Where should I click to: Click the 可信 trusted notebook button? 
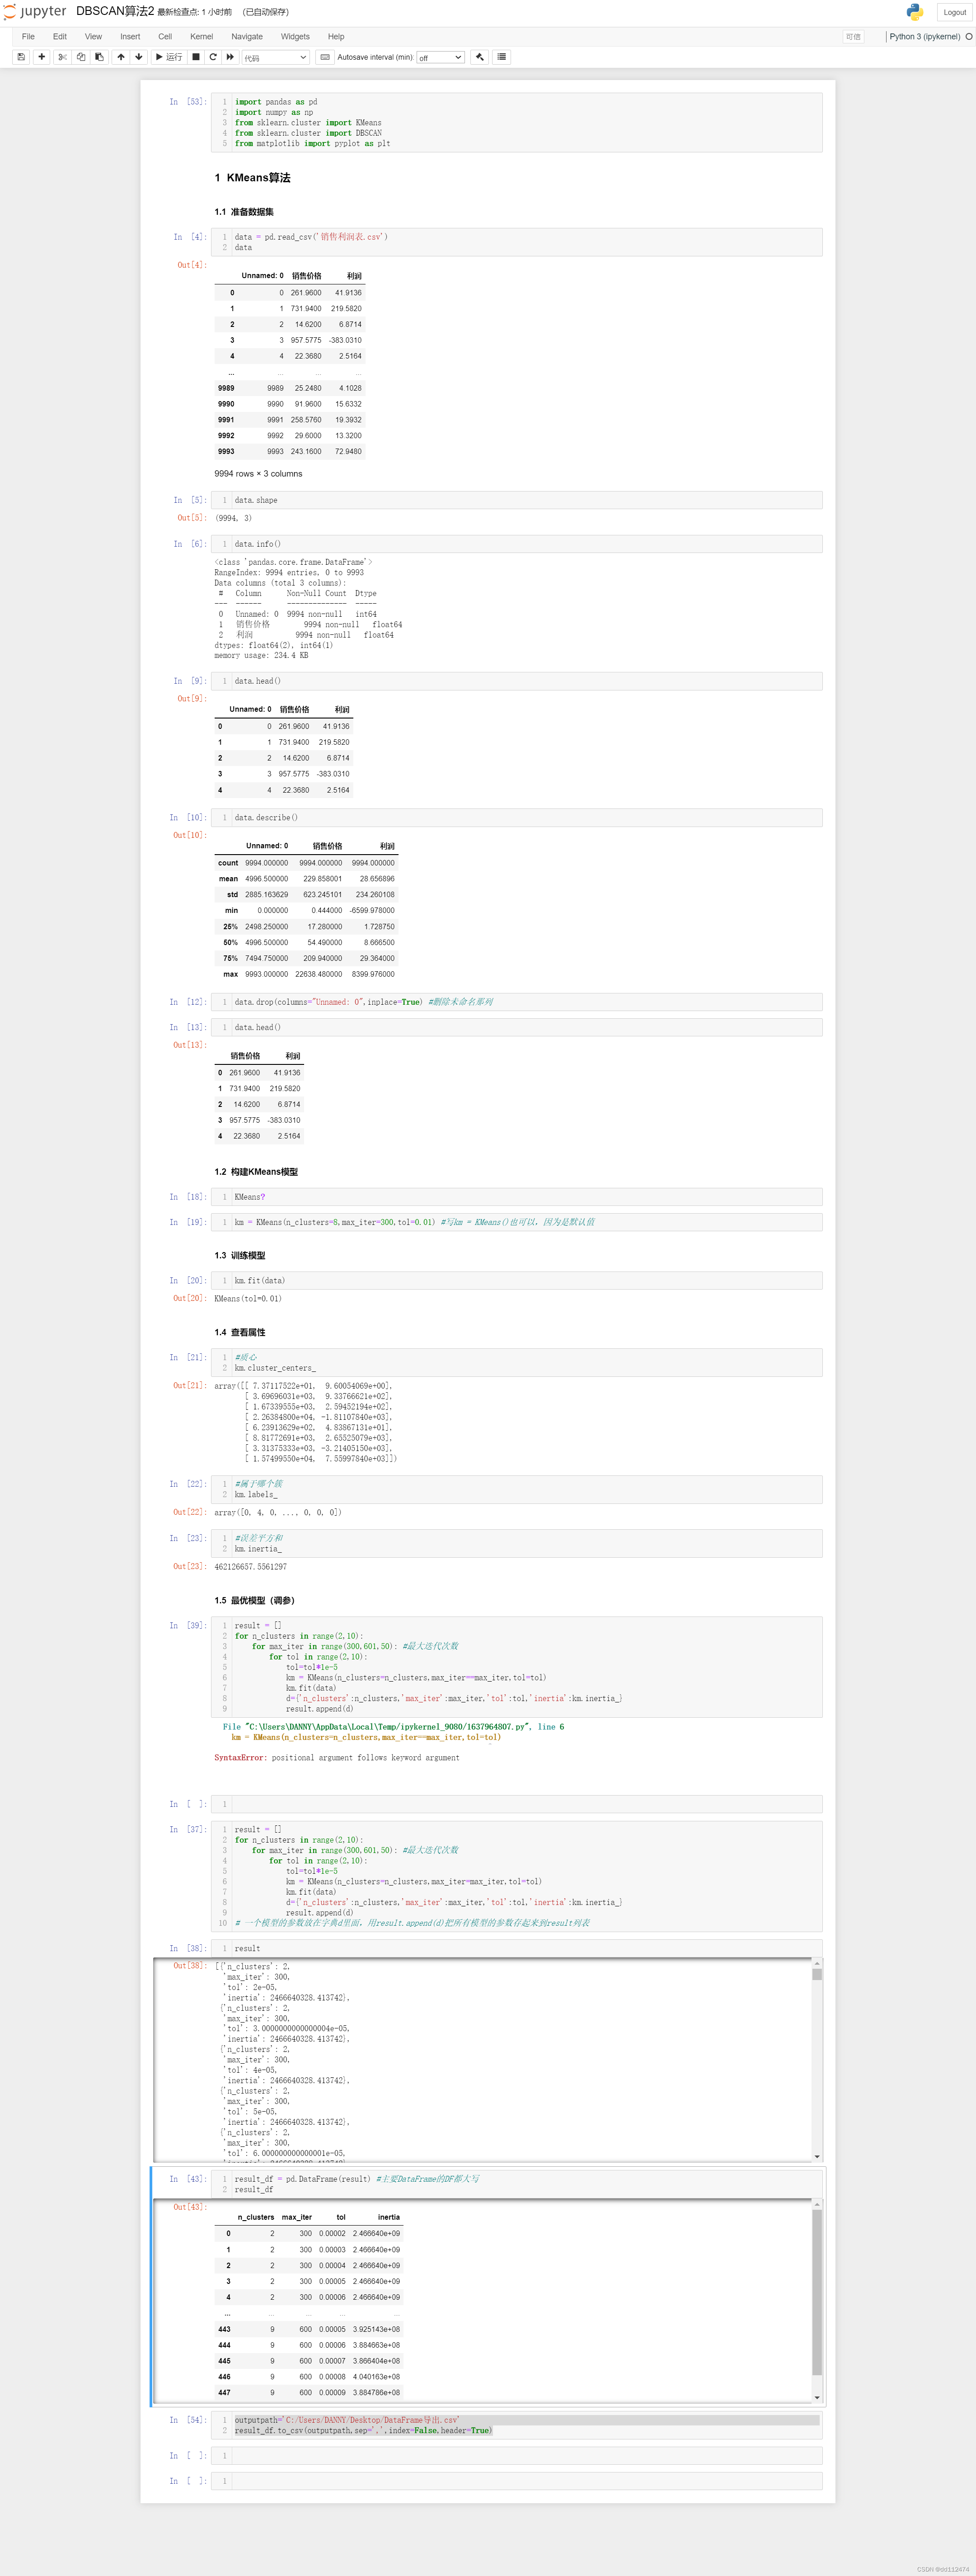click(x=853, y=37)
